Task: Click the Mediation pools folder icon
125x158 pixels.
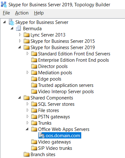Action: pyautogui.click(x=34, y=73)
